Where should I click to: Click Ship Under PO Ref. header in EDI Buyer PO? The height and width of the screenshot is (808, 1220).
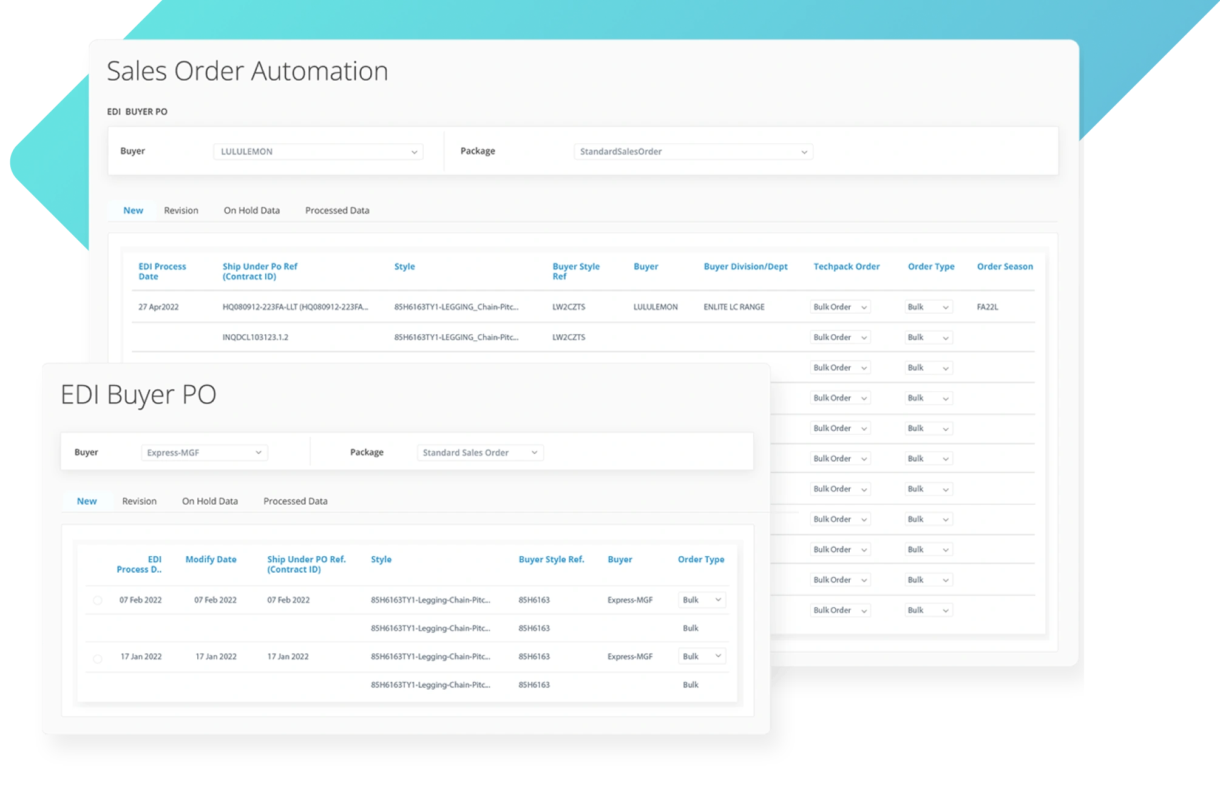306,564
